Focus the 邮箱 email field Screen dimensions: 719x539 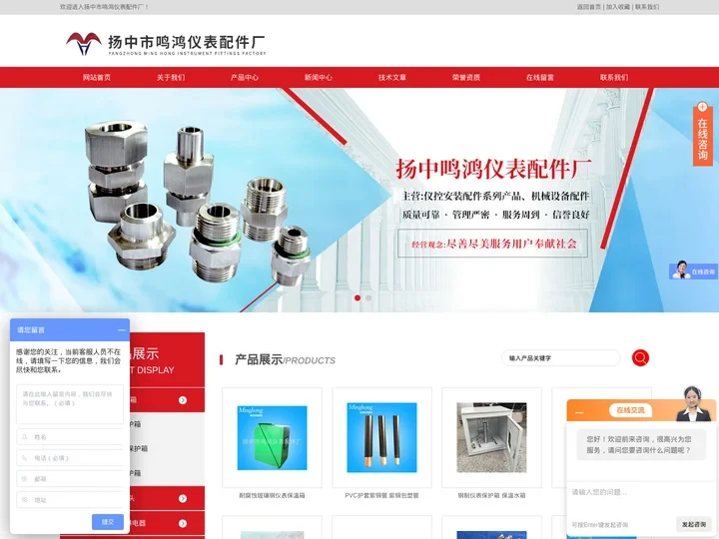(x=70, y=479)
